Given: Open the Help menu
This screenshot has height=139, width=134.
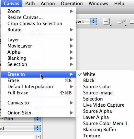Looking at the screenshot, I should (119, 4).
